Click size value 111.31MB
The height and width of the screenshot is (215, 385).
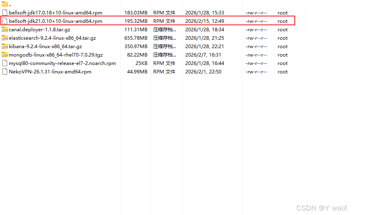coord(136,30)
